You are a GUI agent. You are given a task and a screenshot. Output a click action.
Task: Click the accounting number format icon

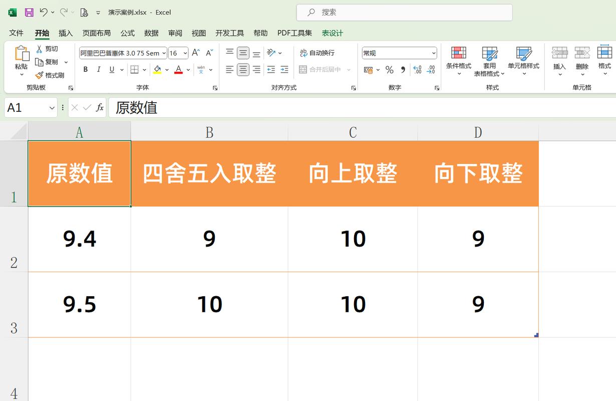click(x=369, y=70)
